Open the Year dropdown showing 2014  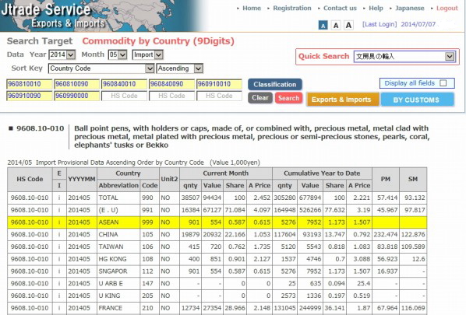[62, 54]
